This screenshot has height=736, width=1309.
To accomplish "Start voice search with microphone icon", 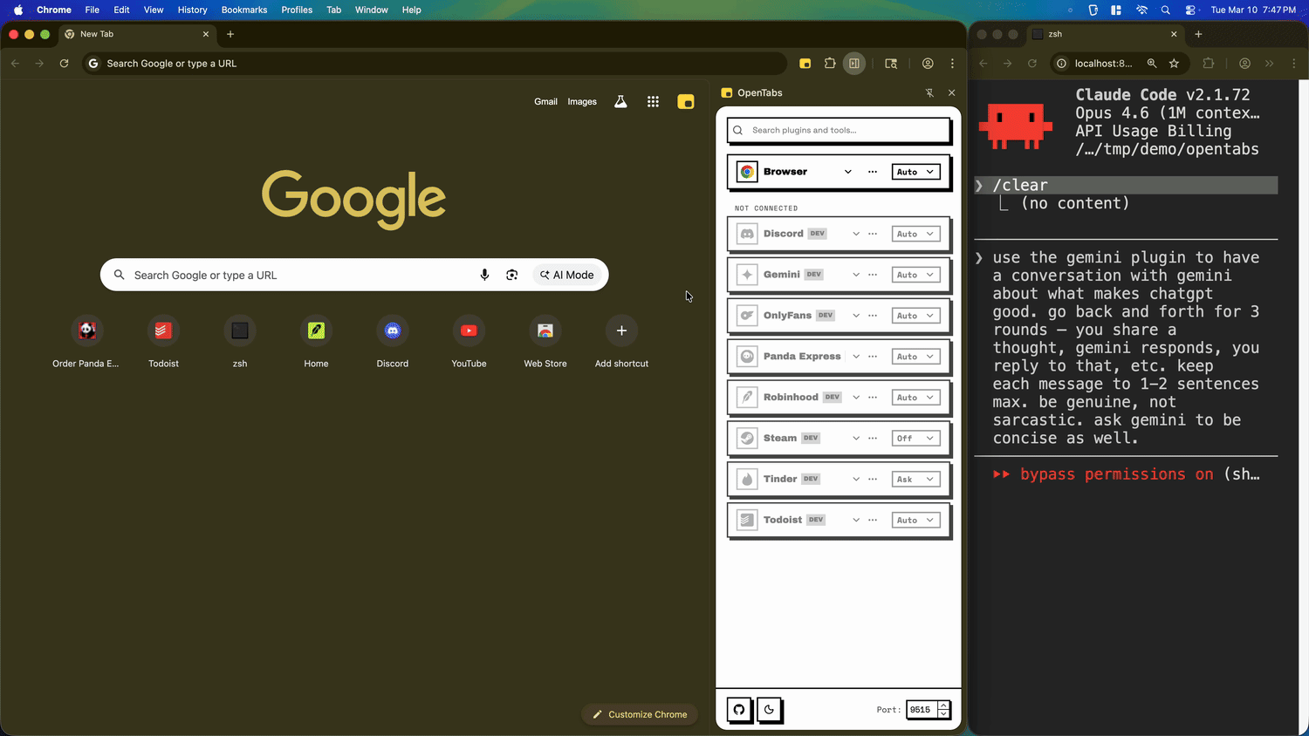I will click(484, 275).
